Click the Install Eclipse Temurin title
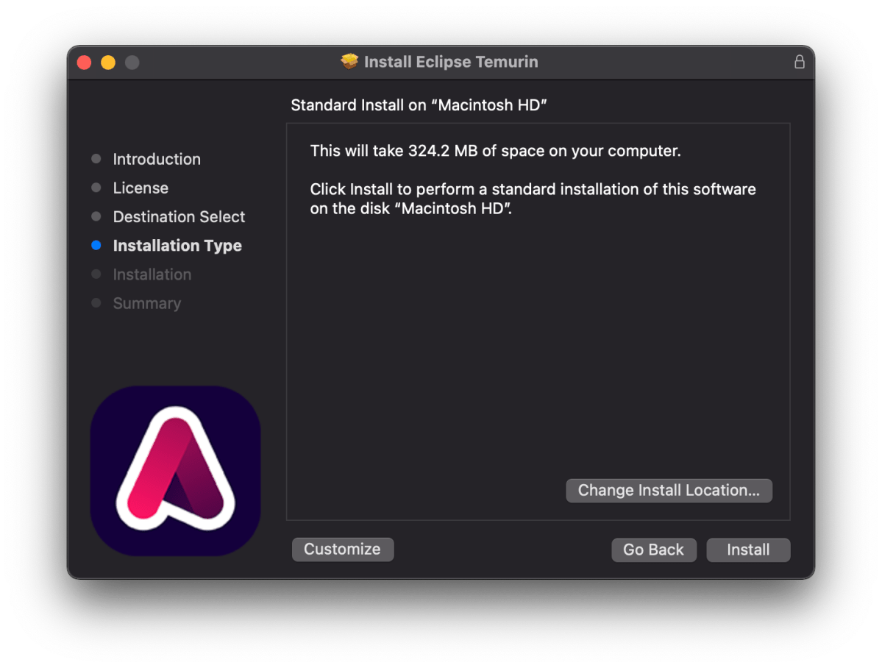Viewport: 882px width, 668px height. [x=451, y=61]
